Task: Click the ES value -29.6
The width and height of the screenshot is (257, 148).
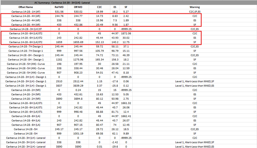Action: [115, 147]
